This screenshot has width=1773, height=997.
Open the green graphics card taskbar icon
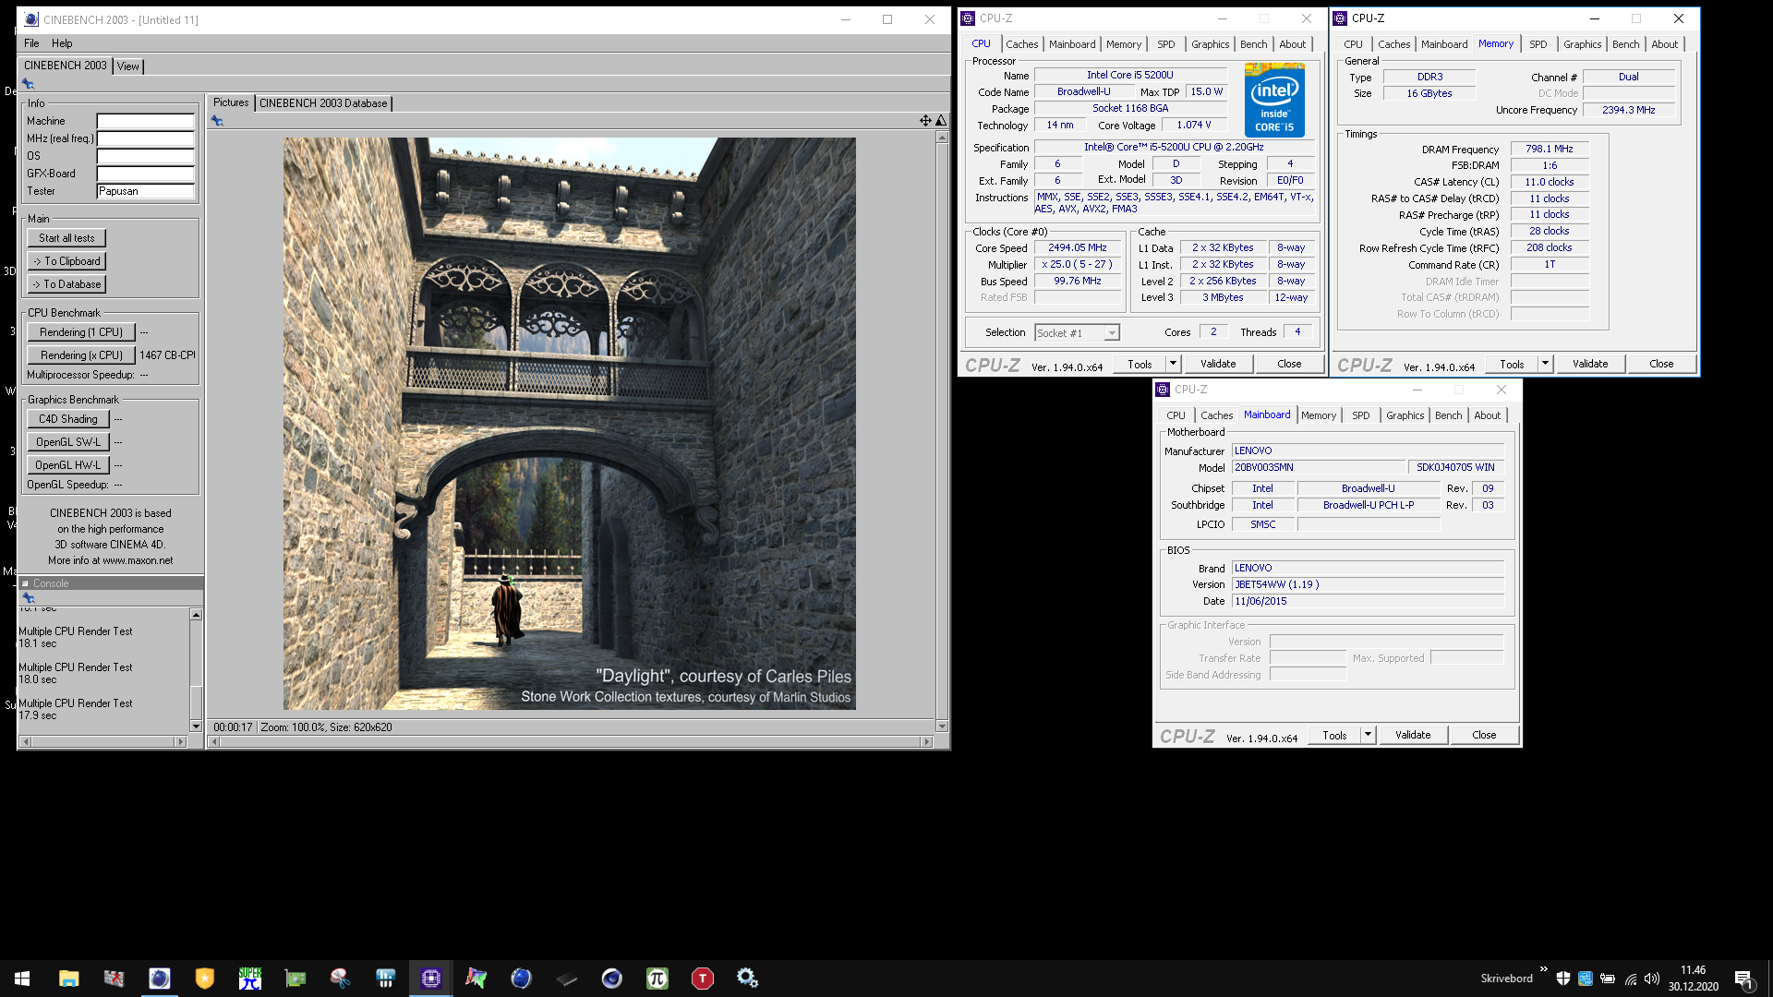(x=295, y=979)
